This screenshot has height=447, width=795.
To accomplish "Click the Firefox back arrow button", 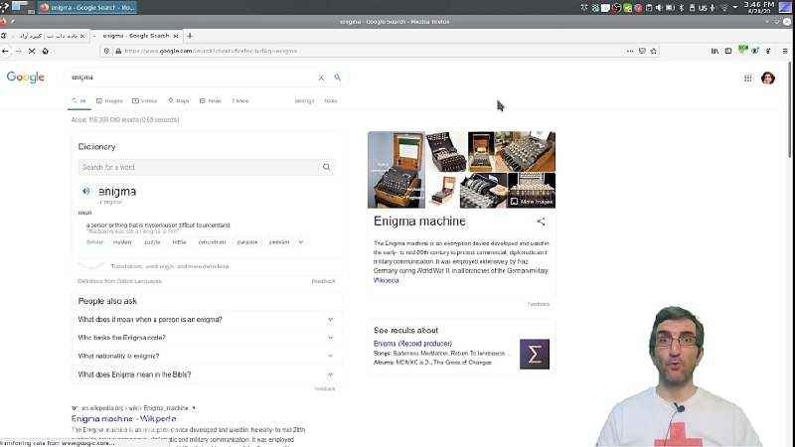I will (5, 51).
